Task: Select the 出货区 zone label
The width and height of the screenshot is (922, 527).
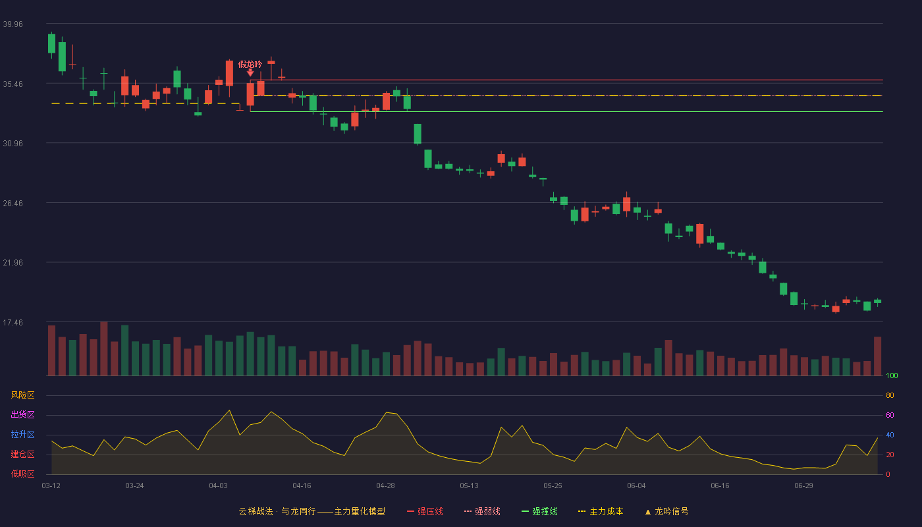Action: (23, 415)
